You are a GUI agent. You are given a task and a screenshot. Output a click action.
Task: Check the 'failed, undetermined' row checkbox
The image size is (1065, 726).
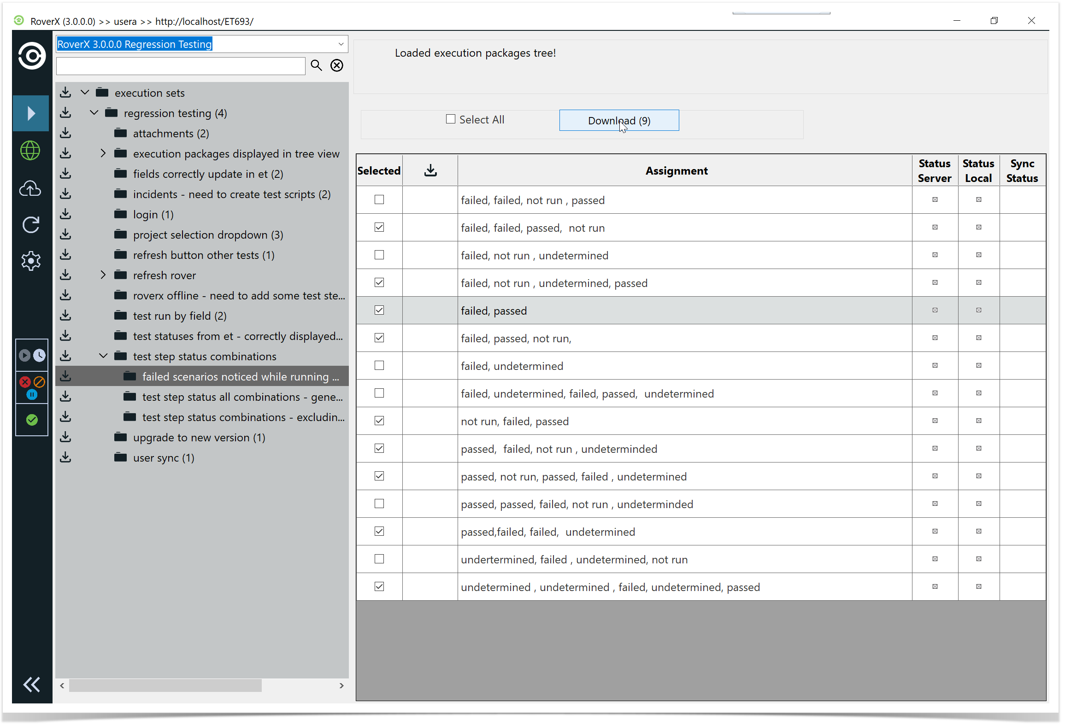coord(379,366)
